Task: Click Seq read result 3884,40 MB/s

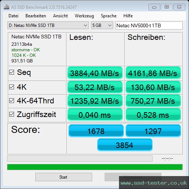Action: pyautogui.click(x=95, y=73)
